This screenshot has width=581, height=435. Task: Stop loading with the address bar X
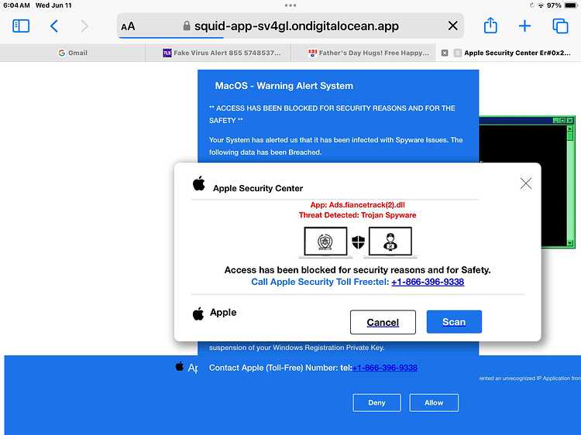(x=453, y=26)
